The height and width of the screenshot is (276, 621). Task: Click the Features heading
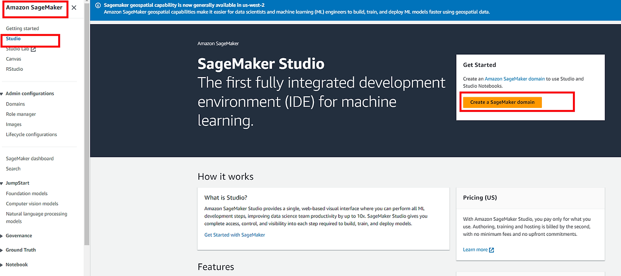pos(216,267)
